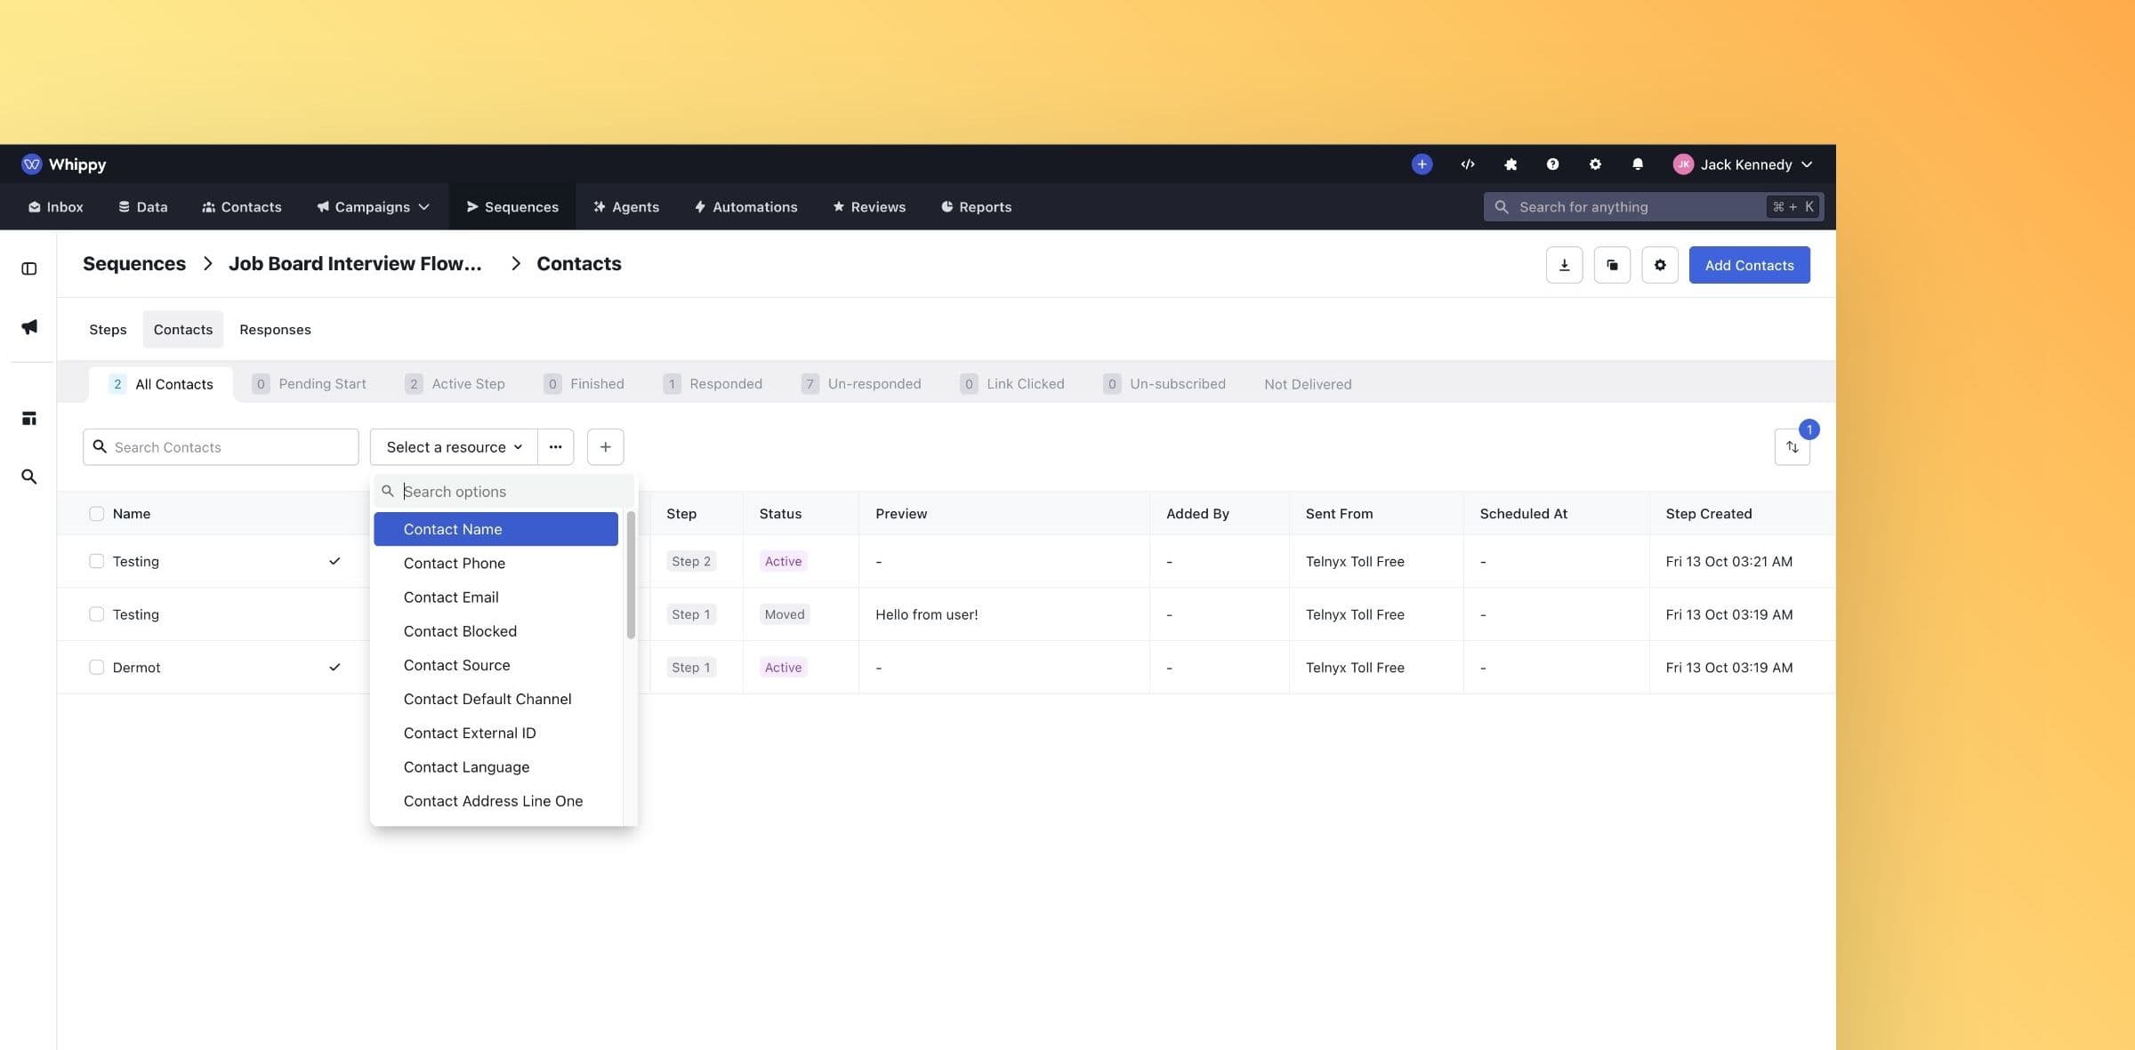Click the duplicate sequence icon
The image size is (2135, 1050).
(x=1612, y=264)
